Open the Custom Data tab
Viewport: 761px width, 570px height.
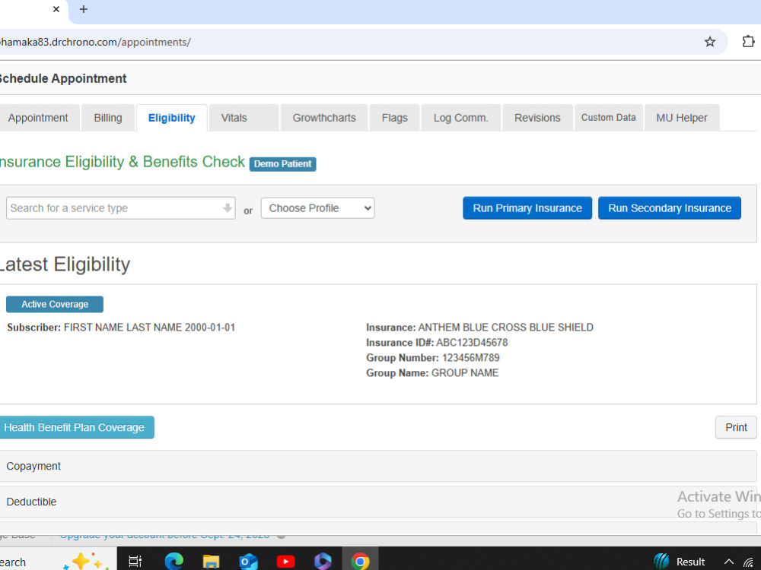(x=609, y=118)
